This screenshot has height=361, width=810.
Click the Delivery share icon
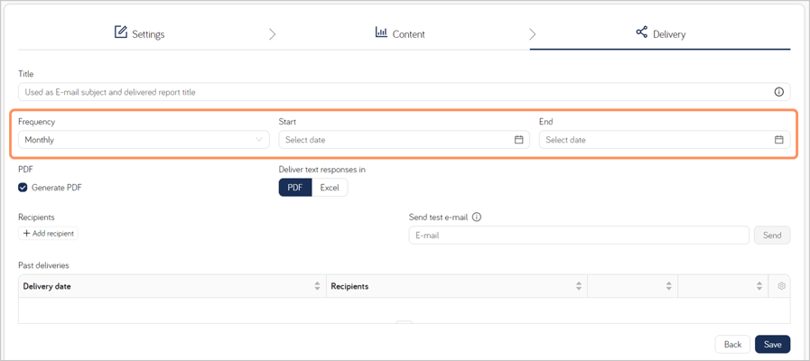pyautogui.click(x=642, y=32)
